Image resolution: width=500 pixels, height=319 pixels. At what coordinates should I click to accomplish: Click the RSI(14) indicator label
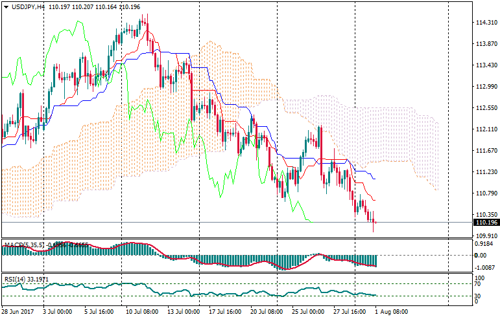coord(14,280)
